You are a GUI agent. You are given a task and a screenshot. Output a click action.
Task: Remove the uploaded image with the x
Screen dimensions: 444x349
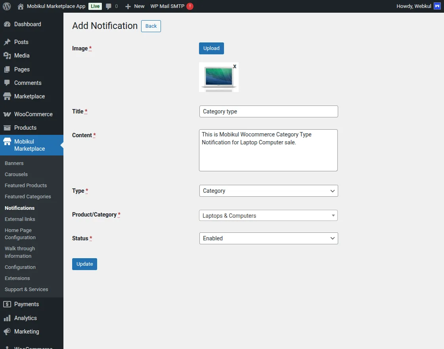tap(235, 67)
